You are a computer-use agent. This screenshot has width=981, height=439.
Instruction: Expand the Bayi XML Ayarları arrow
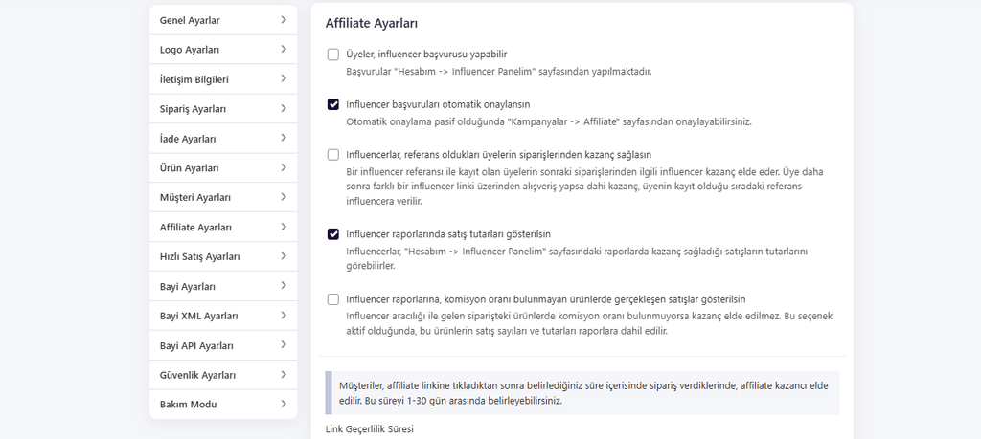[x=284, y=315]
